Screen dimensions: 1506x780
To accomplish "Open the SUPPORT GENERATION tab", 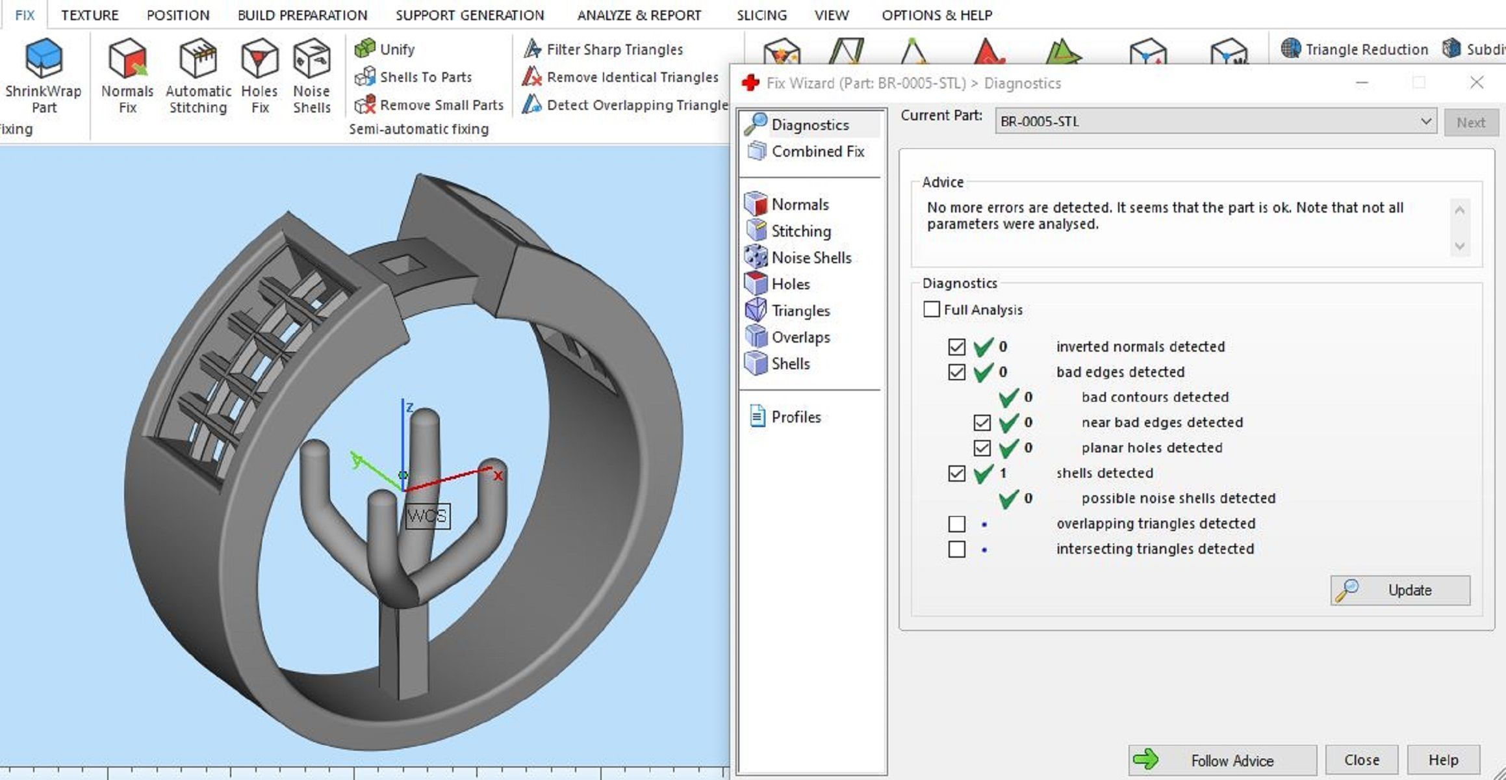I will 470,15.
